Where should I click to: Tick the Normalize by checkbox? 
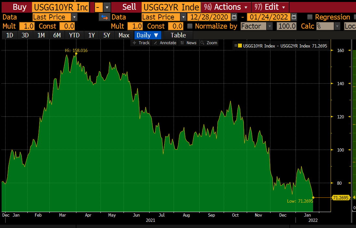(190, 26)
